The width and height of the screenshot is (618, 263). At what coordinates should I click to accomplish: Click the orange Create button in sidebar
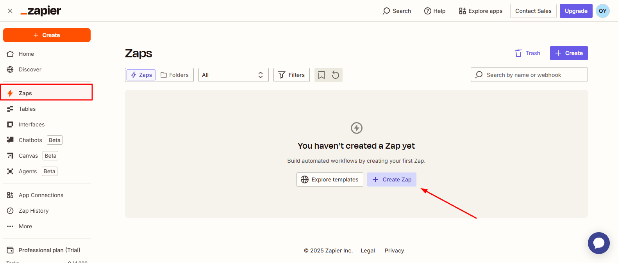coord(47,35)
